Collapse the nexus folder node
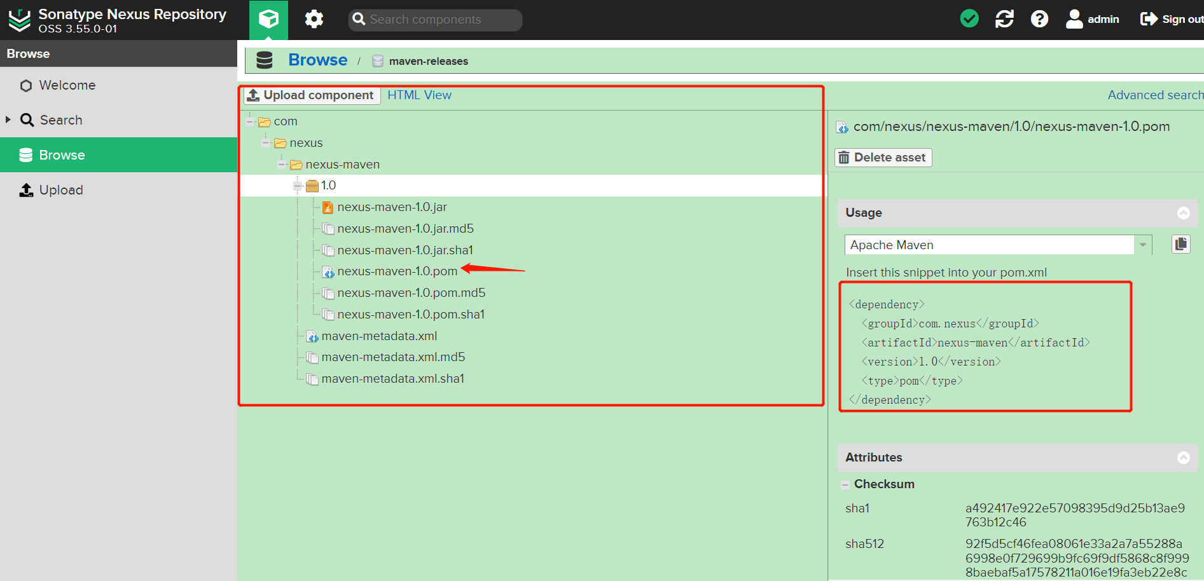1204x581 pixels. (x=266, y=143)
